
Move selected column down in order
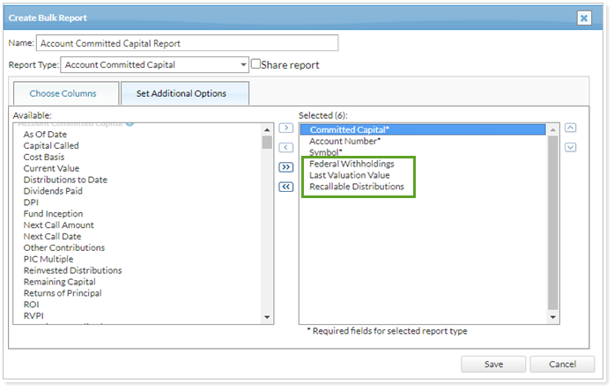571,147
